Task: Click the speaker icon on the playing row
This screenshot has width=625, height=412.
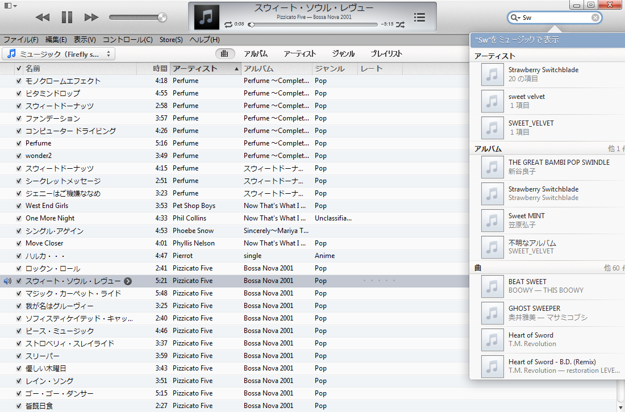Action: (x=7, y=281)
